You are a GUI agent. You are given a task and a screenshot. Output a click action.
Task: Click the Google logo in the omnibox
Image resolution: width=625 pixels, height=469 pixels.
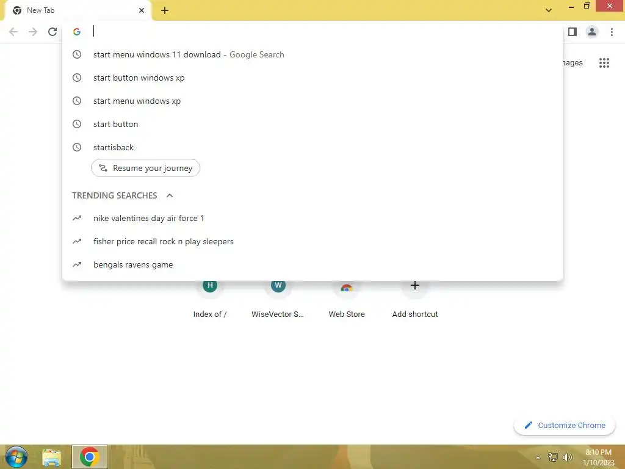pos(77,32)
